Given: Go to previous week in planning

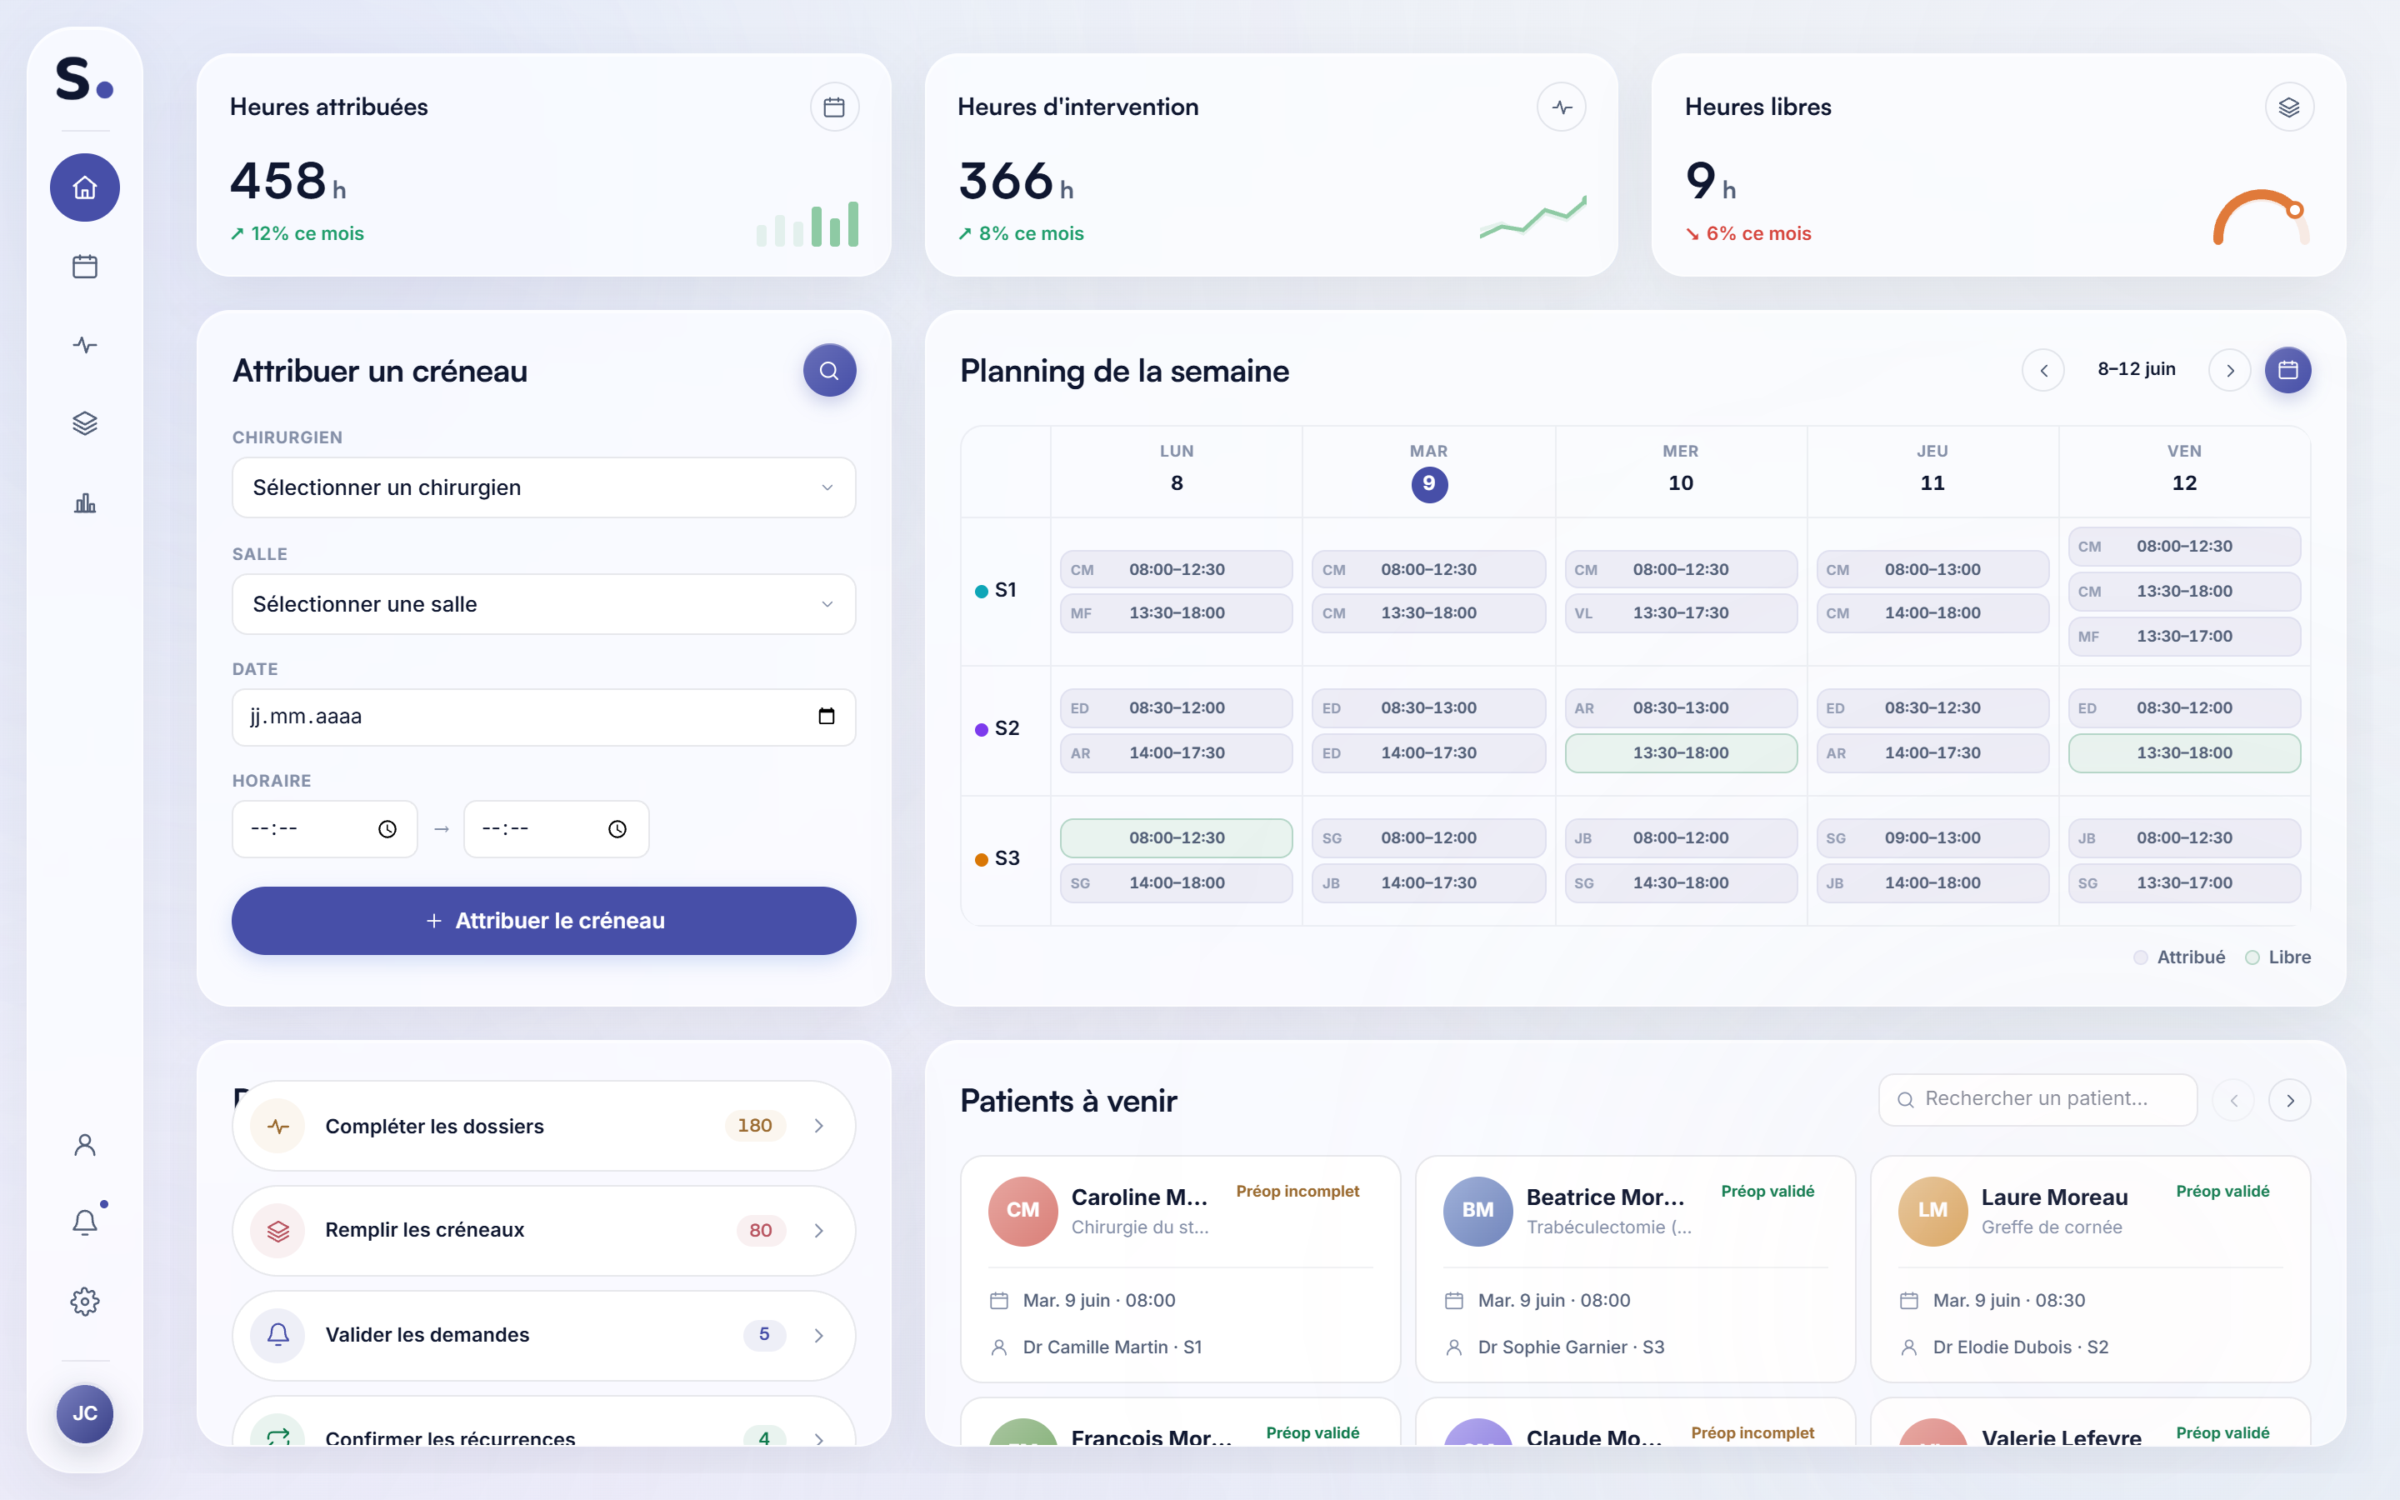Looking at the screenshot, I should pos(2043,370).
